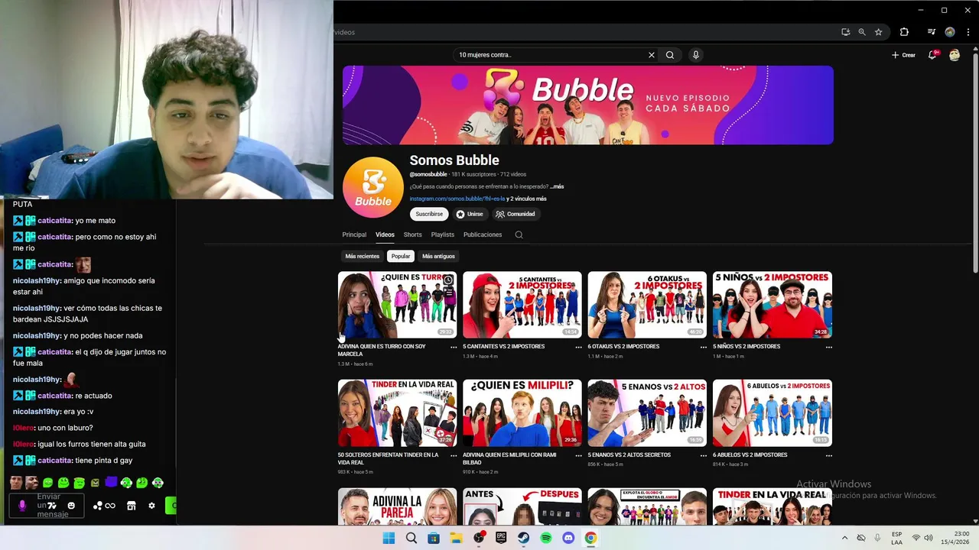
Task: Open options menu for 6 Abuelos video
Action: coord(828,455)
